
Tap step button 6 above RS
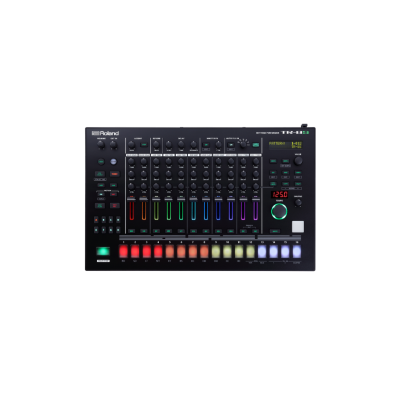tap(181, 251)
